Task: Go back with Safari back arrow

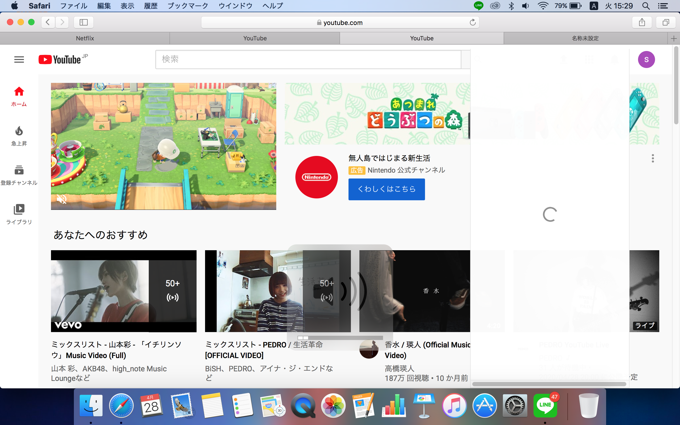Action: 48,22
